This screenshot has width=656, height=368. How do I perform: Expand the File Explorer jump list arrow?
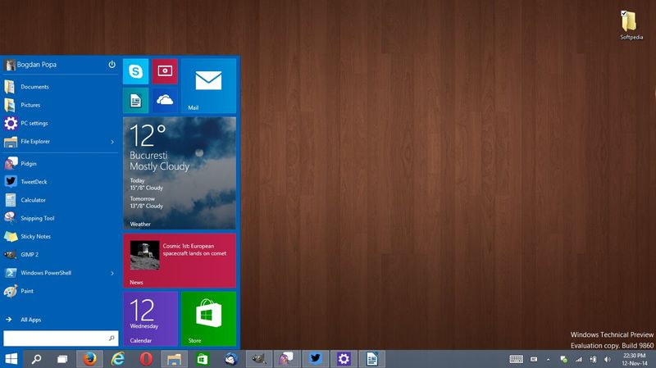coord(112,142)
